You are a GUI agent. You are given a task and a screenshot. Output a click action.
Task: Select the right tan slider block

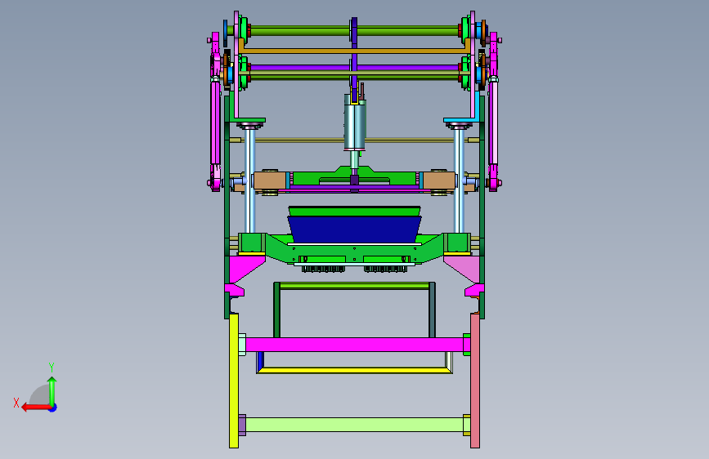click(x=439, y=180)
